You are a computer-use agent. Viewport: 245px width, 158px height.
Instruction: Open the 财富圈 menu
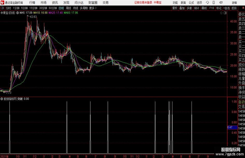(93, 3)
